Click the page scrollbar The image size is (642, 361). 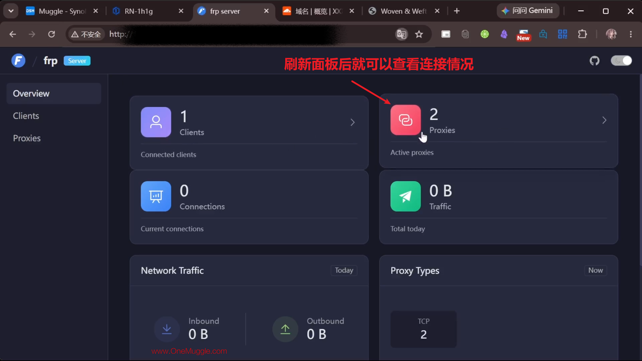pyautogui.click(x=640, y=170)
